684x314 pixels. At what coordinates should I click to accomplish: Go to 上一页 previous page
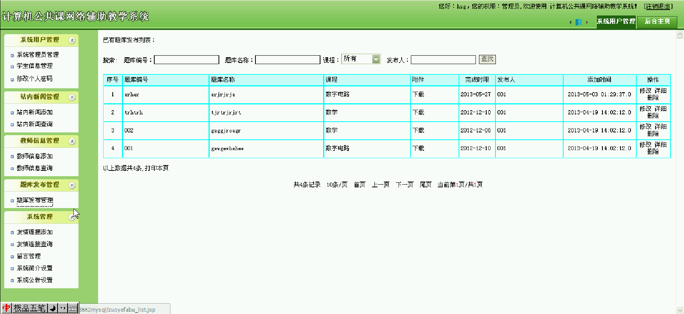click(x=380, y=185)
